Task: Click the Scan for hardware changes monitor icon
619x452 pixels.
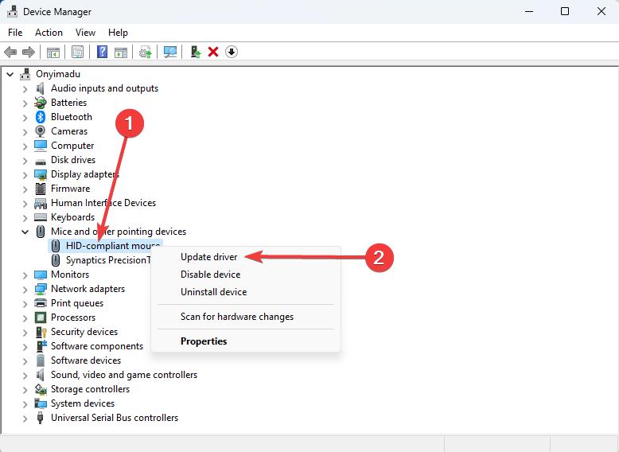Action: 170,52
